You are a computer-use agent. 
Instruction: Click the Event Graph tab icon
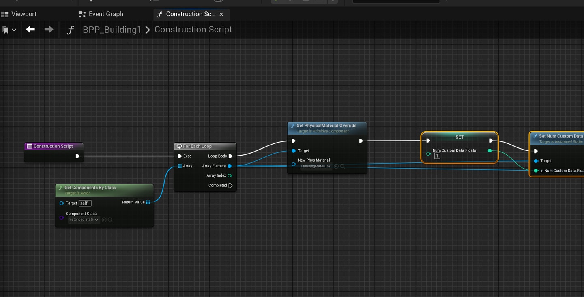click(x=82, y=14)
